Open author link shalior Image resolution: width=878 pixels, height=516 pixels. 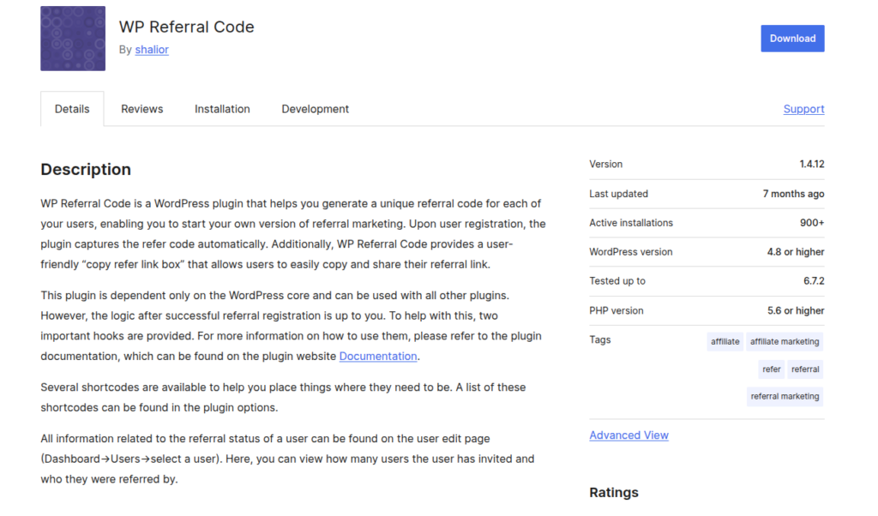tap(152, 50)
